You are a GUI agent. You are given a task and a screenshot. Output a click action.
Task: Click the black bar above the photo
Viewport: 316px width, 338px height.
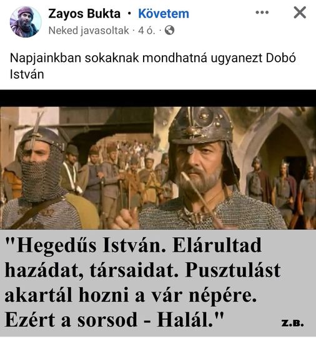(158, 98)
